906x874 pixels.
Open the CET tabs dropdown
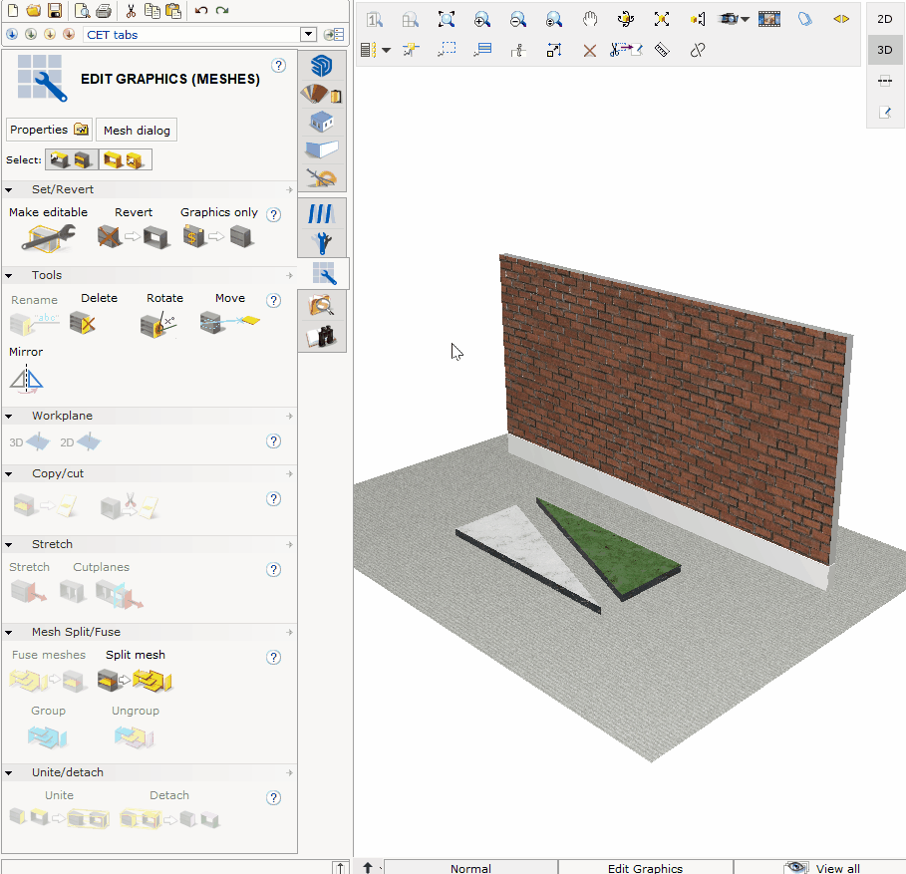(x=309, y=34)
